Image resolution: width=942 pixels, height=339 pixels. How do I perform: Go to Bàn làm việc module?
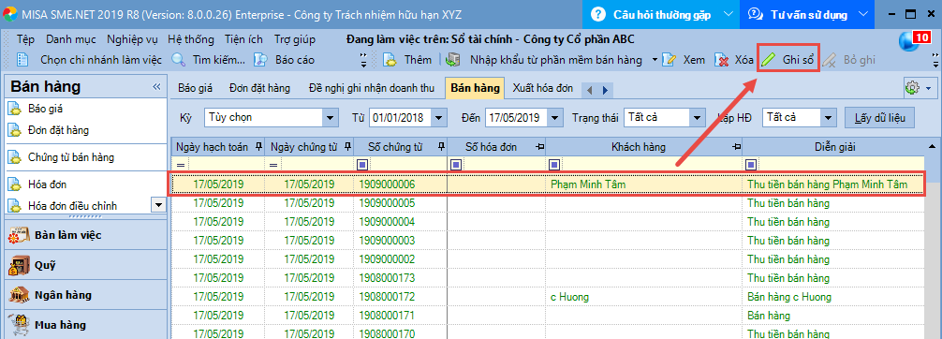coord(84,235)
